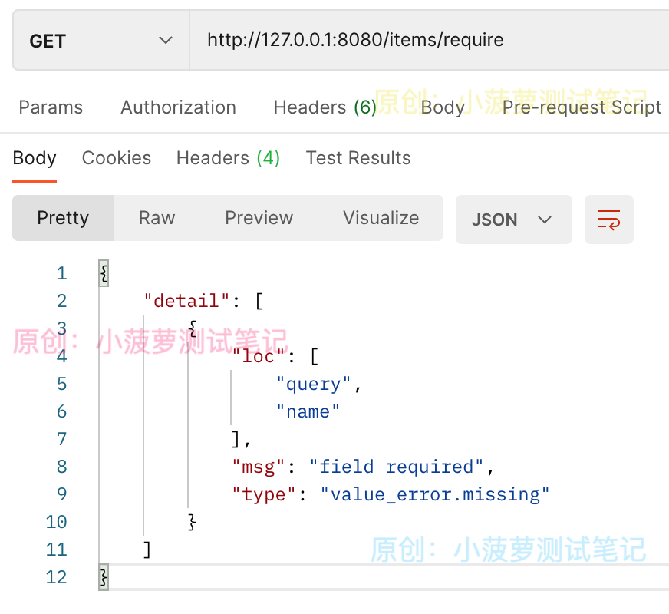669x614 pixels.
Task: Select the request Body tab
Action: click(x=443, y=107)
